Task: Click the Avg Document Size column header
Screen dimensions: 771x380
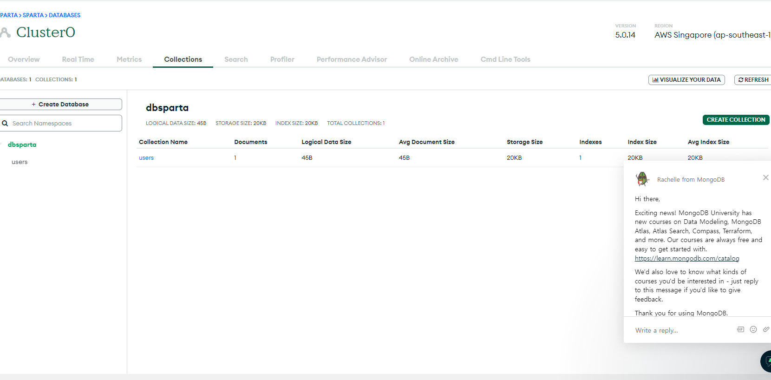Action: click(x=427, y=142)
